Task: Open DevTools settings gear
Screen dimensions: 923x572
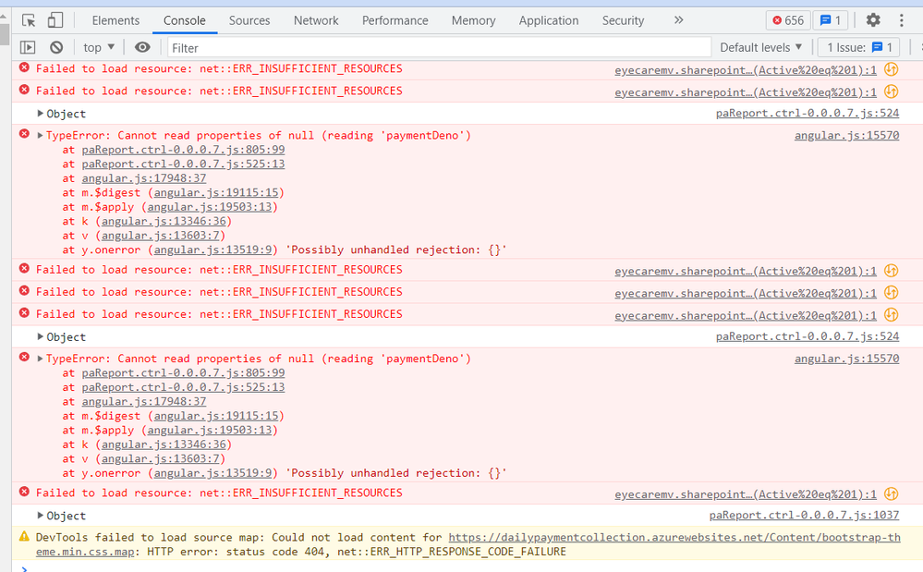Action: click(x=873, y=20)
